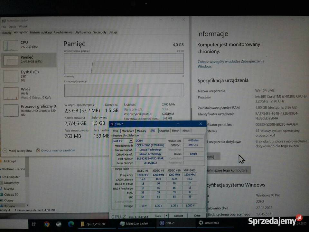Switch to the Mainboard tab in CPU-Z
The width and height of the screenshot is (309, 232).
(128, 131)
